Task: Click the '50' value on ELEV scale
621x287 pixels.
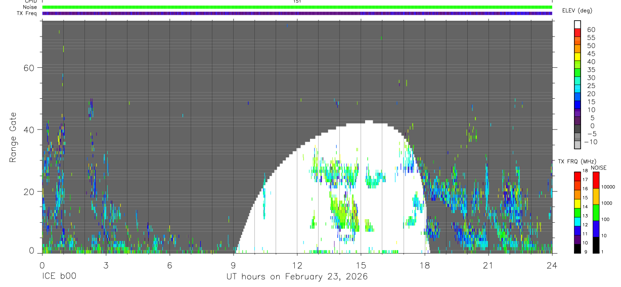Action: [591, 46]
